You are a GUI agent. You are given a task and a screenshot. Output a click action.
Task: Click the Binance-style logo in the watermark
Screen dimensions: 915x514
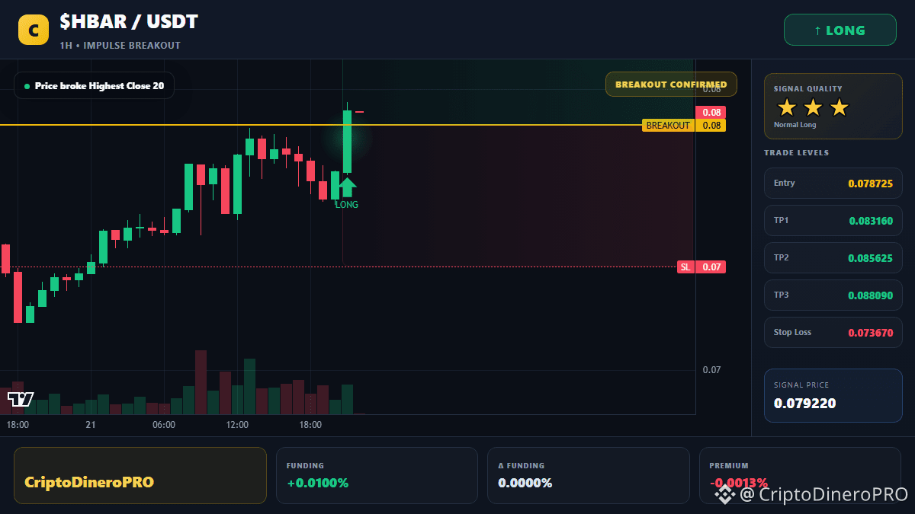pos(724,494)
